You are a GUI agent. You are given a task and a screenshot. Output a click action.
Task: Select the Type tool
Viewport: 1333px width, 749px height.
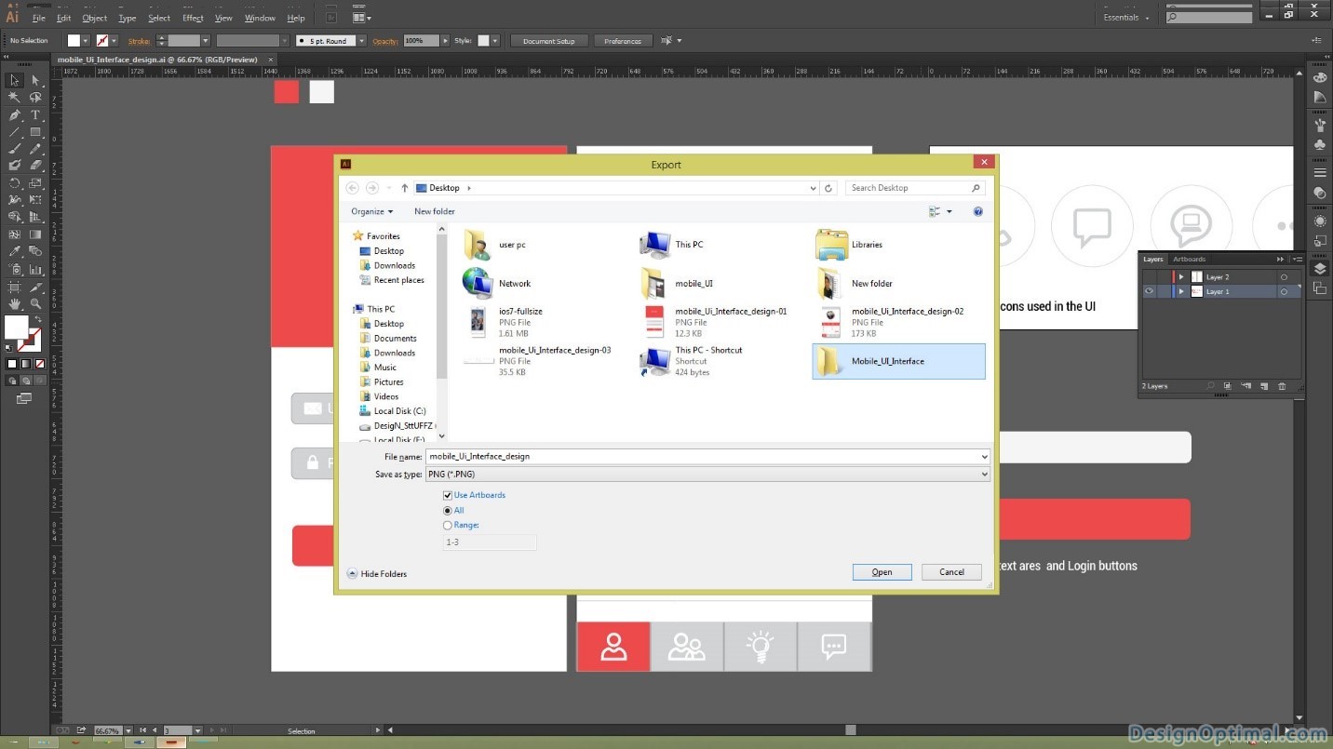(35, 115)
